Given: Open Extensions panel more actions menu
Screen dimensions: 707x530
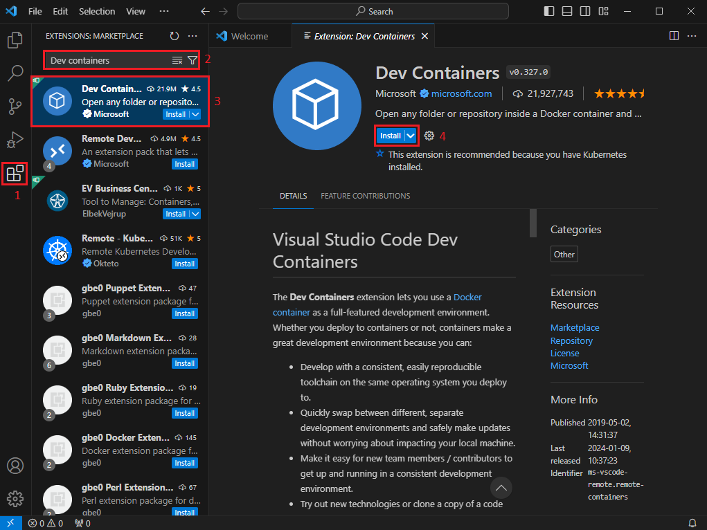Looking at the screenshot, I should tap(193, 36).
